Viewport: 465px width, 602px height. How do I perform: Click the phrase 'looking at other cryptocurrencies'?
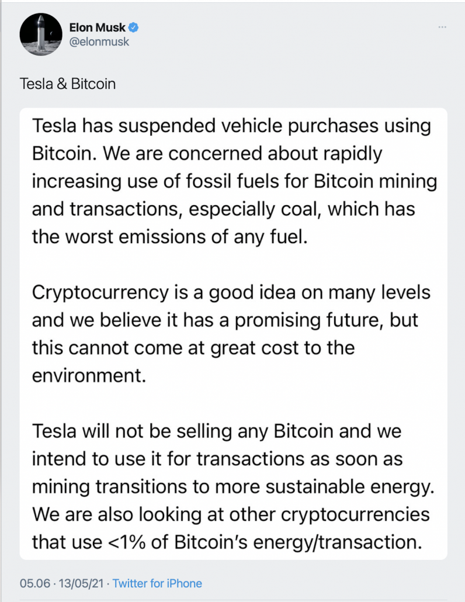tap(283, 514)
